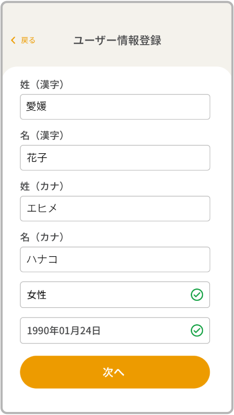This screenshot has height=415, width=234.
Task: Focus the 姓（カナ） field containing エヒメ
Action: point(115,209)
